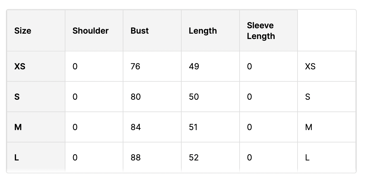Viewport: 365px width, 178px height.
Task: Click the bold M row header
Action: (18, 127)
